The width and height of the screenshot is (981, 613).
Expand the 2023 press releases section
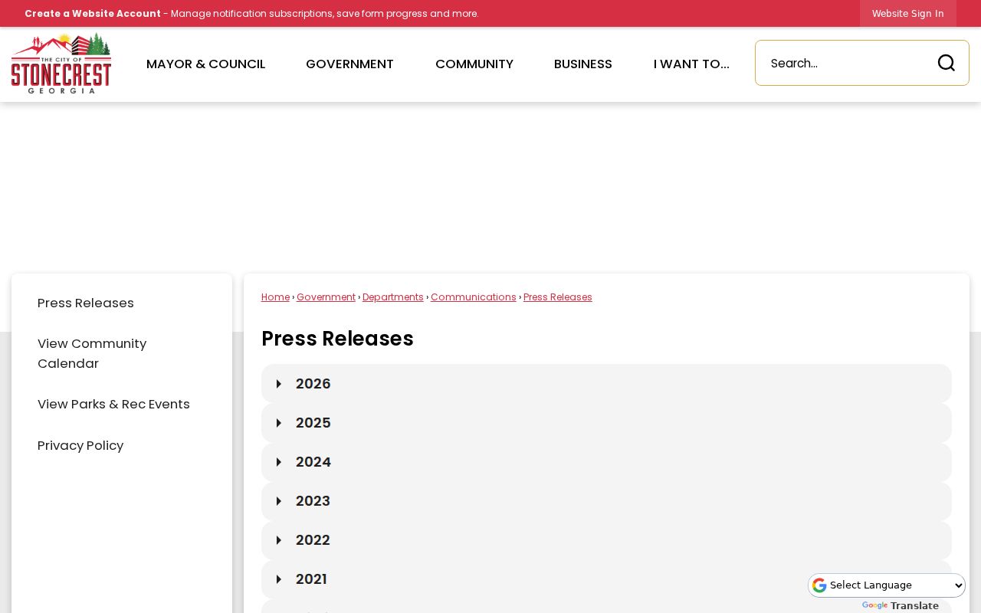[x=606, y=501]
